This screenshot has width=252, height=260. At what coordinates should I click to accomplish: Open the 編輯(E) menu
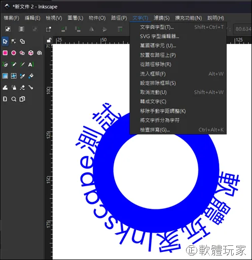click(x=32, y=18)
